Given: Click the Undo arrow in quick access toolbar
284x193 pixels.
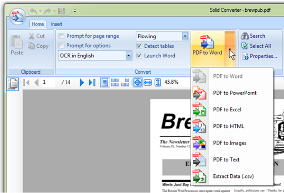Looking at the screenshot, I should pyautogui.click(x=33, y=11).
